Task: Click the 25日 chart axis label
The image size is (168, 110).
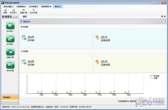Action: (x=70, y=95)
